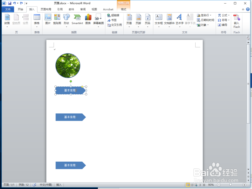The height and width of the screenshot is (189, 252).
Task: Open Quick Parts (文档部件)
Action: tap(169, 21)
